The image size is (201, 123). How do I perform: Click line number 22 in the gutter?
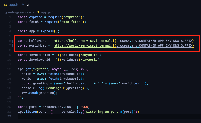(x=9, y=116)
